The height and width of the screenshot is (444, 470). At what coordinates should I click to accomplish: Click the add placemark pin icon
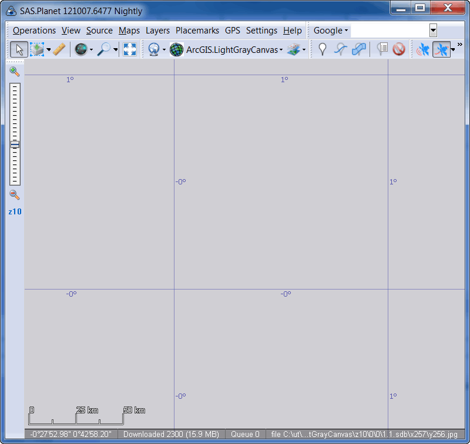tap(322, 50)
